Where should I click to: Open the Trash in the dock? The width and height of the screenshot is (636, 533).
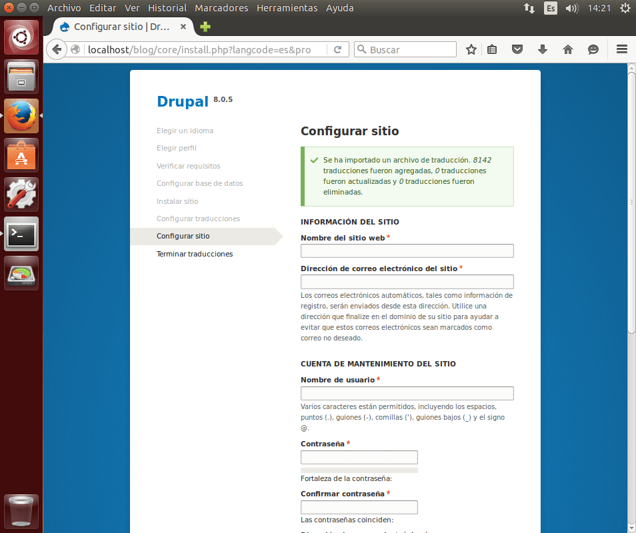[x=21, y=511]
